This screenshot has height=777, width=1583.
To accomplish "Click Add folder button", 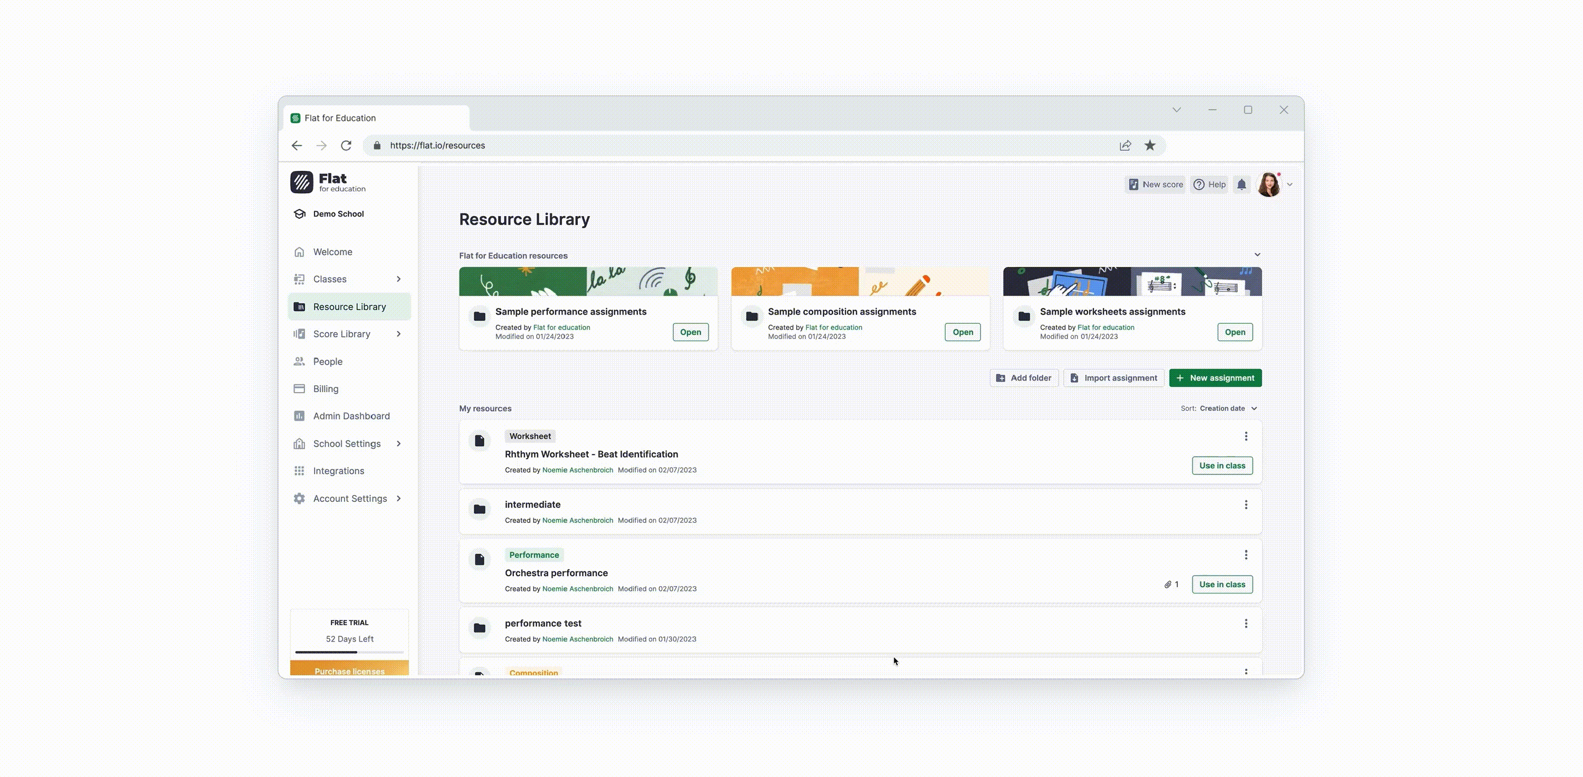I will pyautogui.click(x=1024, y=378).
